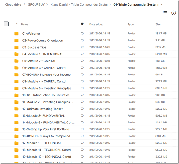Click the heart icon for 17-Module 10 - TECHNICAL

82,143
